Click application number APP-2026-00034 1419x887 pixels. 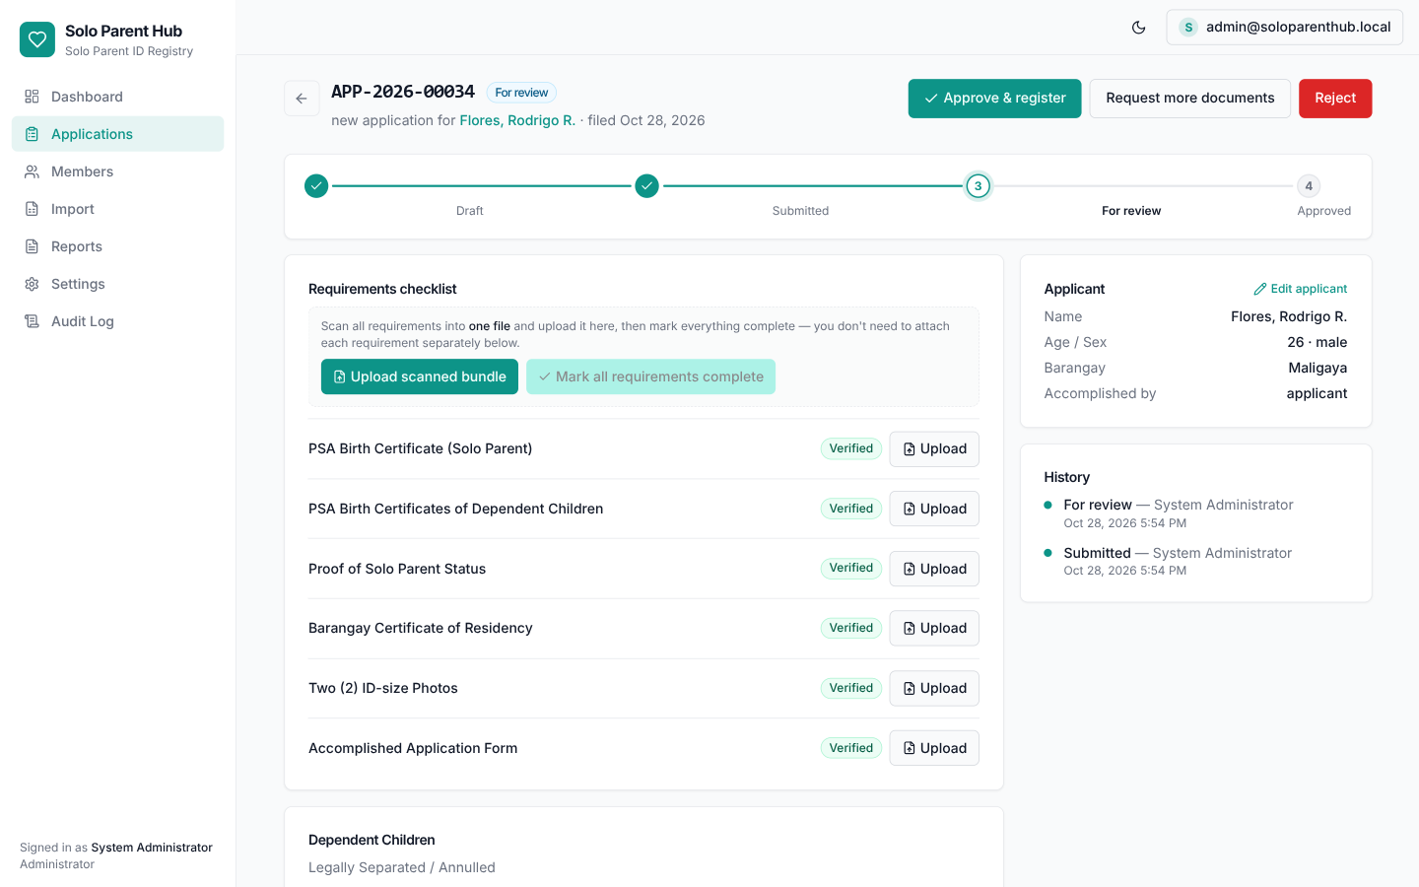[403, 92]
